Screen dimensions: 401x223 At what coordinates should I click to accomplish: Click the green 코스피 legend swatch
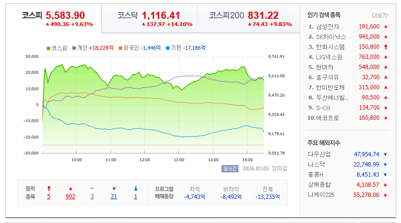pyautogui.click(x=48, y=48)
